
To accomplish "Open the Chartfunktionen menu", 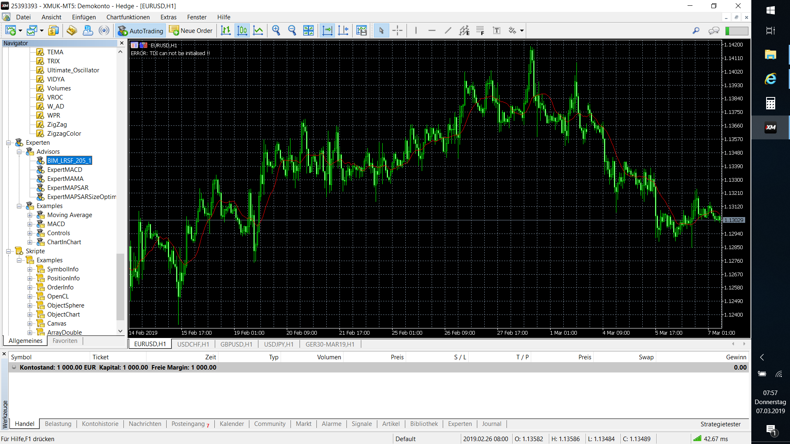I will point(128,17).
